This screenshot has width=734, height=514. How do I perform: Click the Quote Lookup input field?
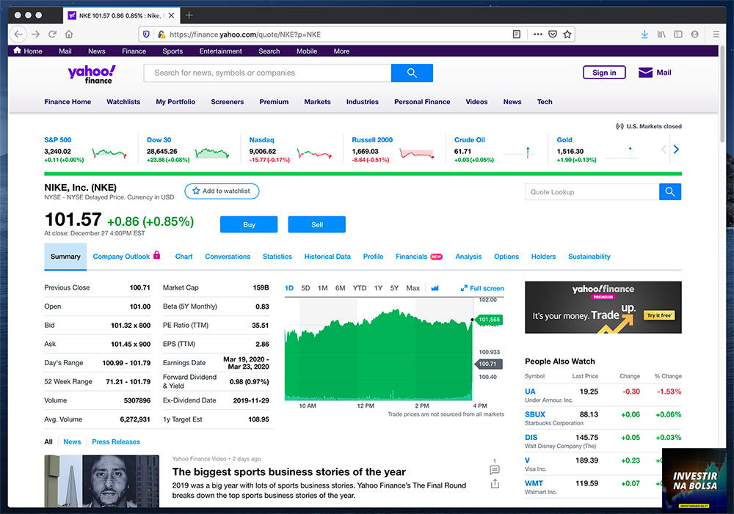point(592,192)
